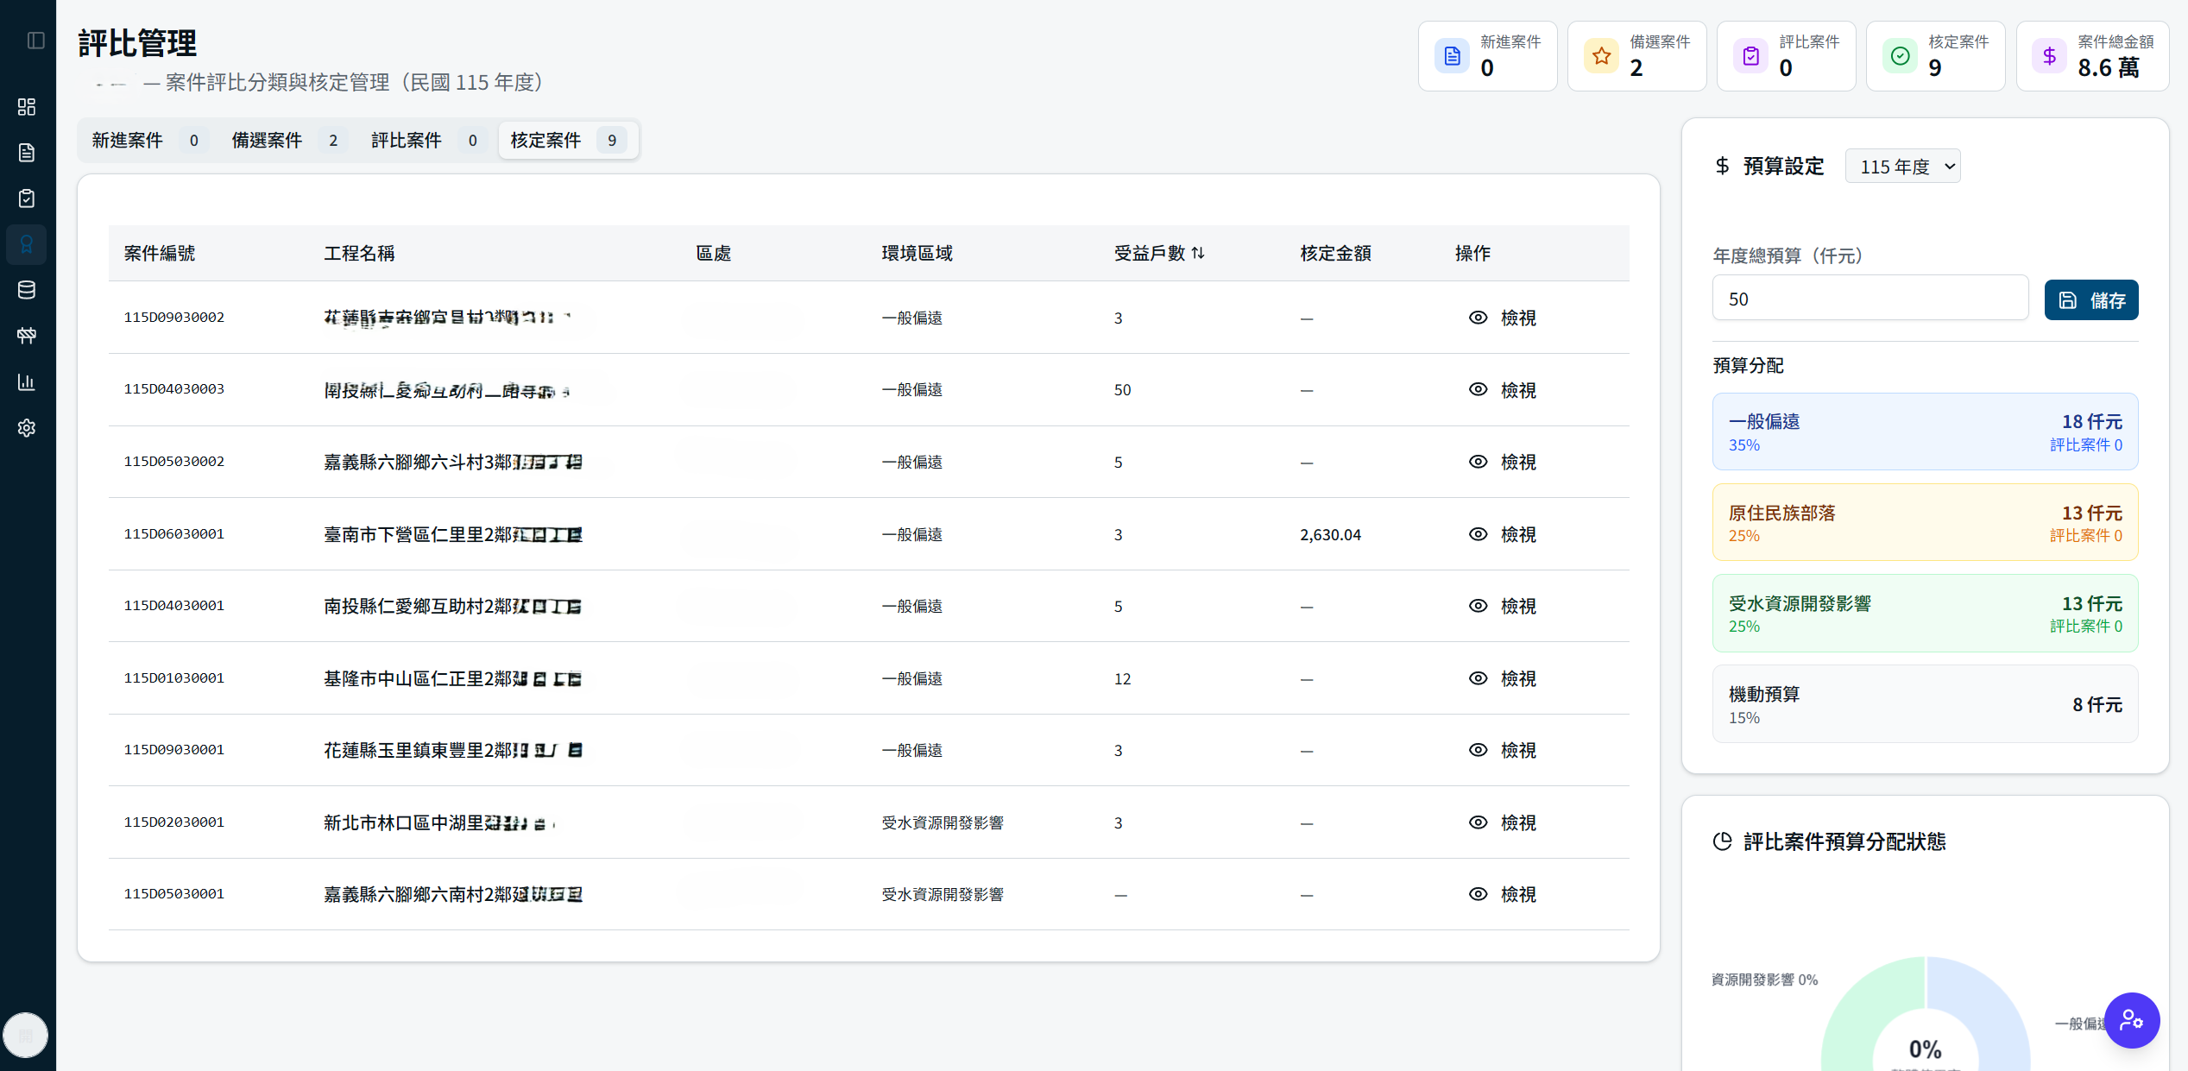
Task: Expand the 機動預算 budget card
Action: tap(1925, 704)
